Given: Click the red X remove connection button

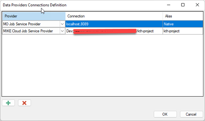Looking at the screenshot, I should (25, 103).
